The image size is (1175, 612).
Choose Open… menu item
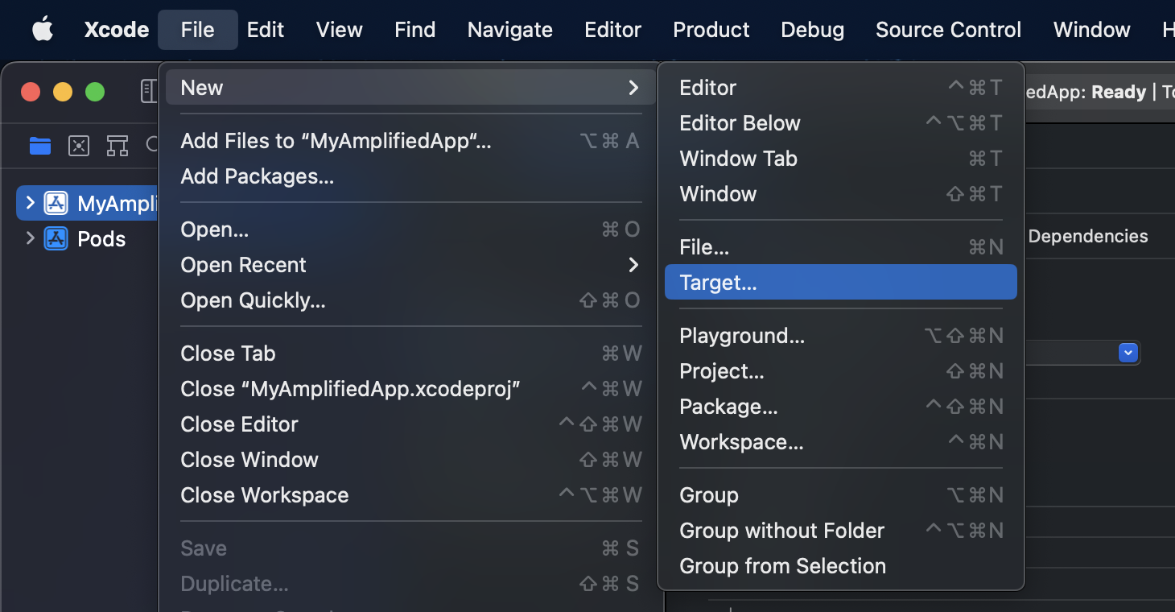(x=410, y=229)
